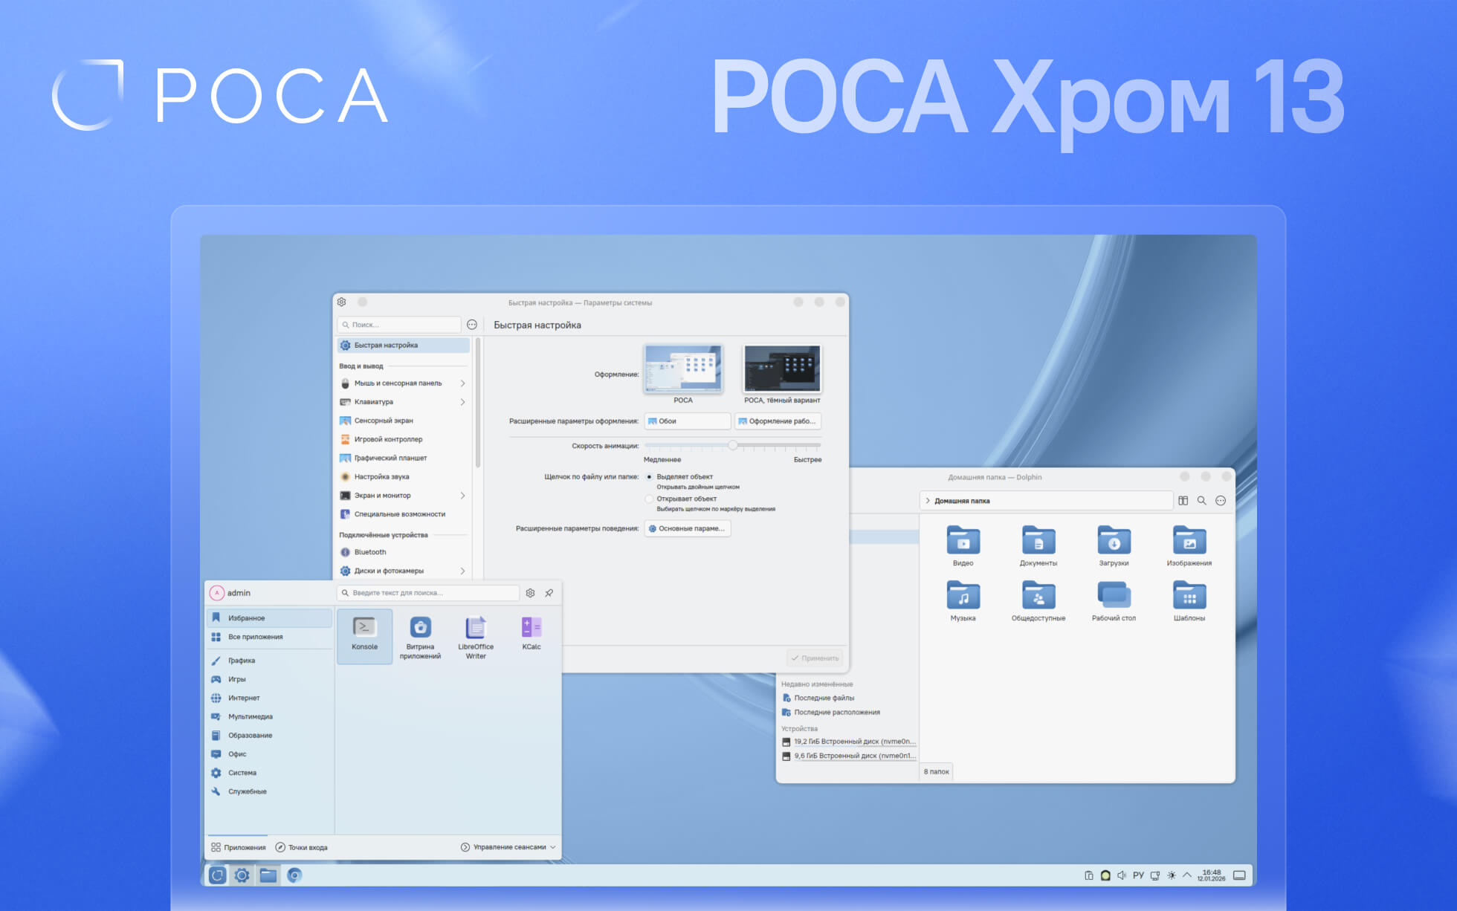Focus the application menu search field

pos(428,593)
